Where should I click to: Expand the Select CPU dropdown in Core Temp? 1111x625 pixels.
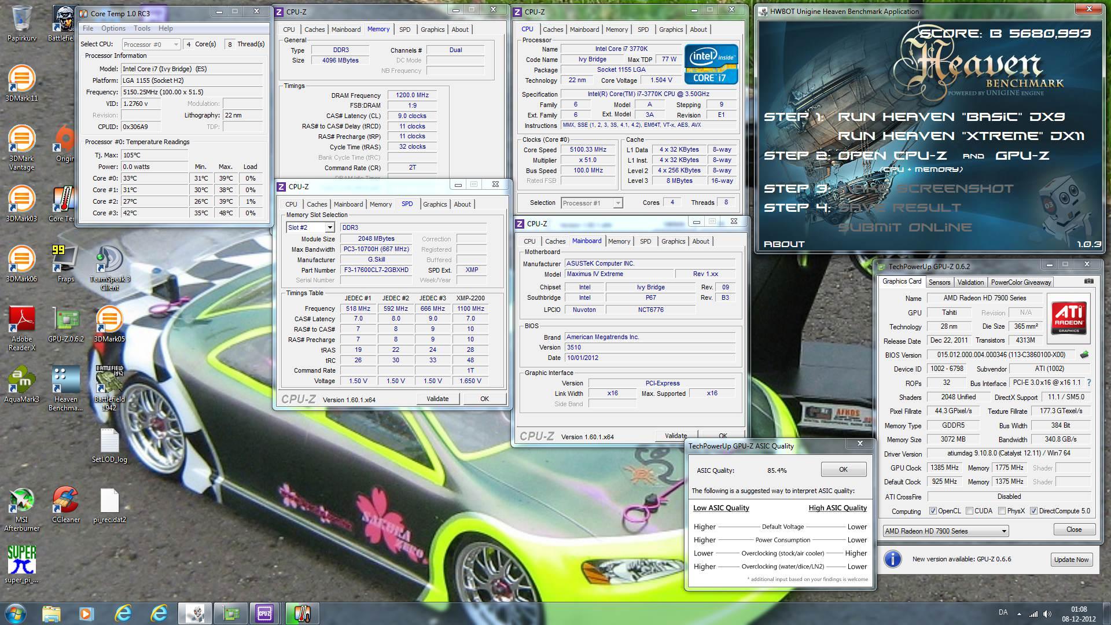(x=151, y=44)
